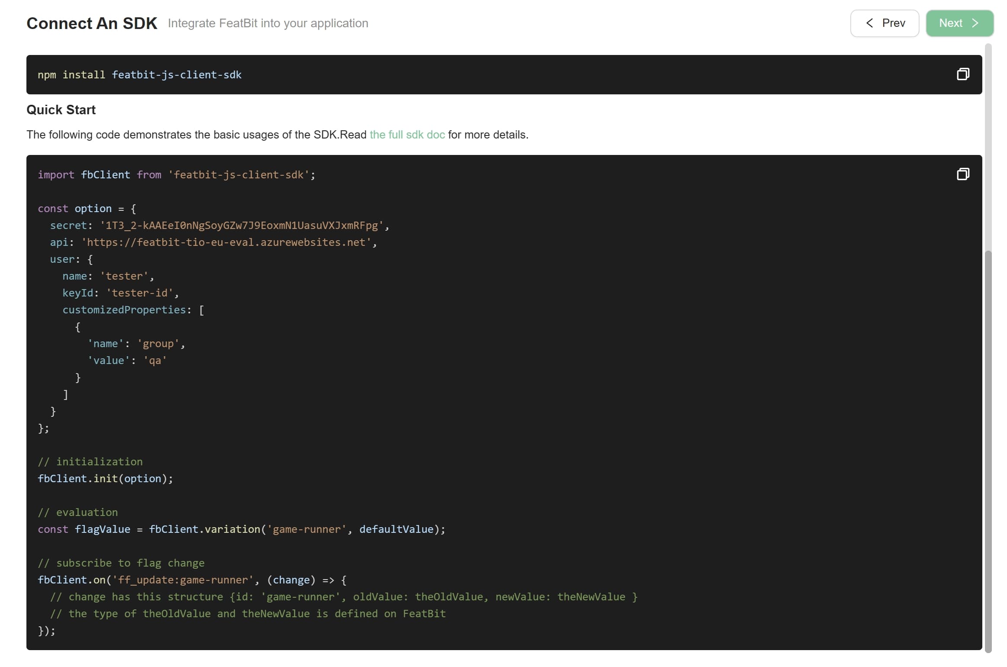Click the left chevron in Prev

pos(869,23)
